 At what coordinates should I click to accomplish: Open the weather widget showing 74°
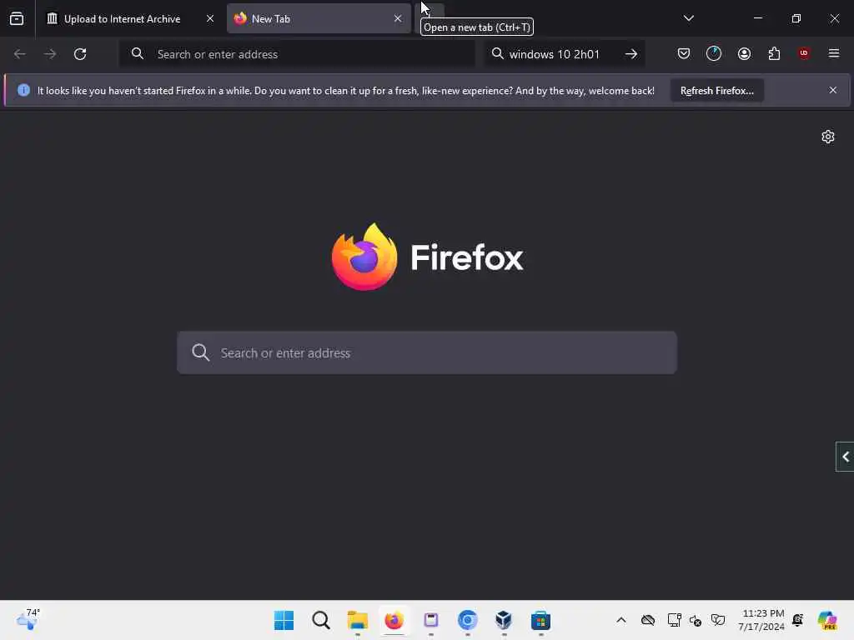click(28, 619)
